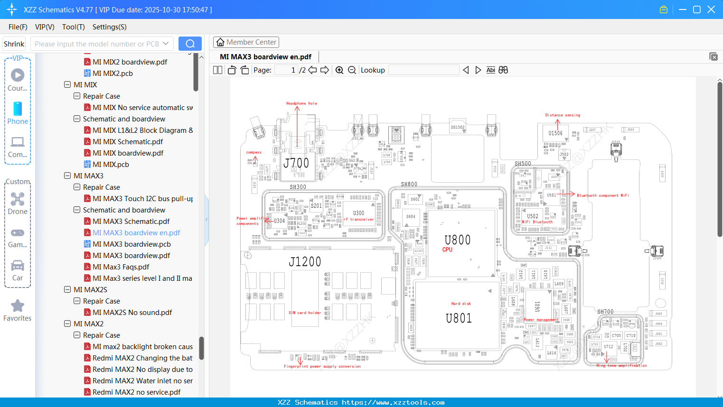Image resolution: width=723 pixels, height=407 pixels.
Task: Zoom in on the boardview PDF
Action: [x=339, y=70]
